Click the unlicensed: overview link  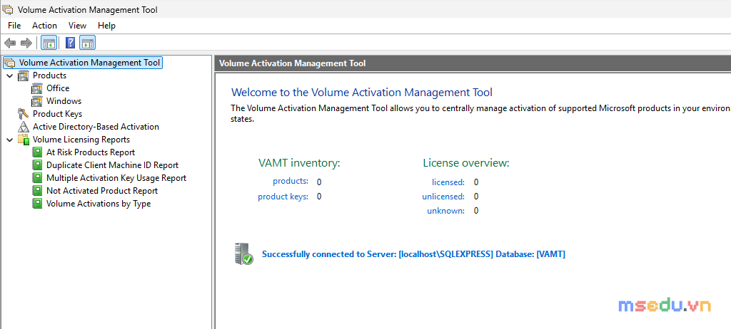point(443,197)
